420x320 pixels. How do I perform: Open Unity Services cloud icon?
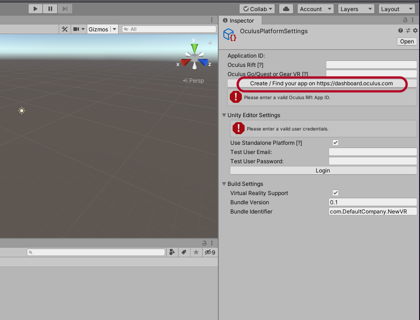286,9
